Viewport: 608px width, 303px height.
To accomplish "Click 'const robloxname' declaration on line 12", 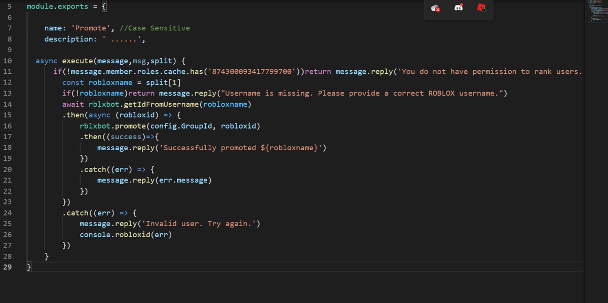I will coord(97,82).
